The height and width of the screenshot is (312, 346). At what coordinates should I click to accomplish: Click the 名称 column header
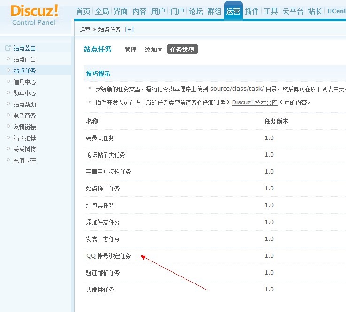(x=92, y=121)
